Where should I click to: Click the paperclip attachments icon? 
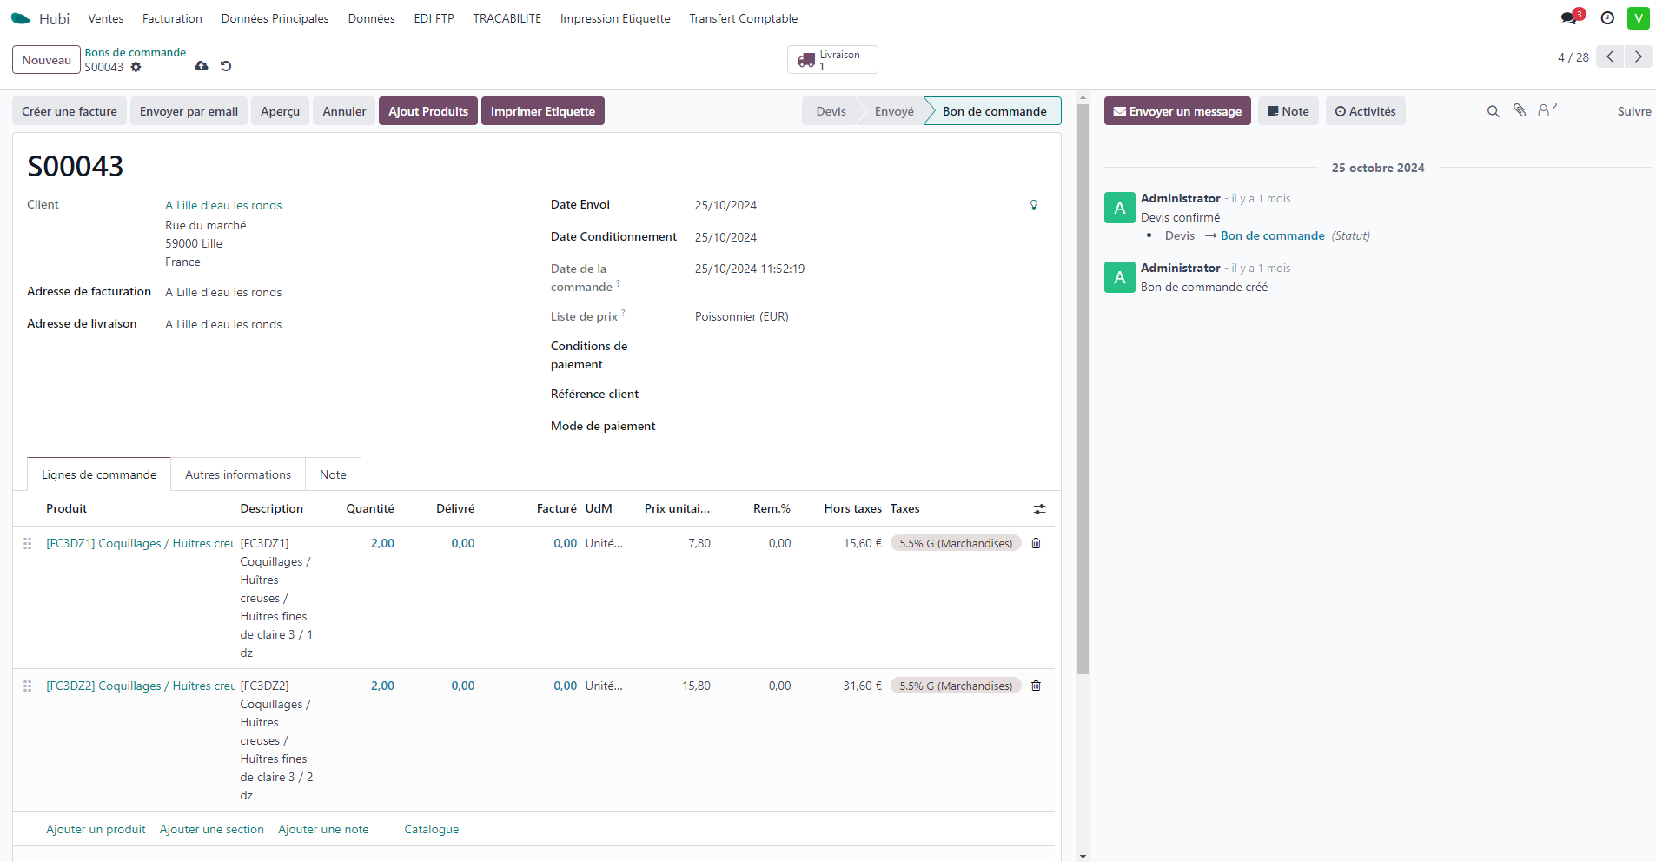[x=1520, y=110]
